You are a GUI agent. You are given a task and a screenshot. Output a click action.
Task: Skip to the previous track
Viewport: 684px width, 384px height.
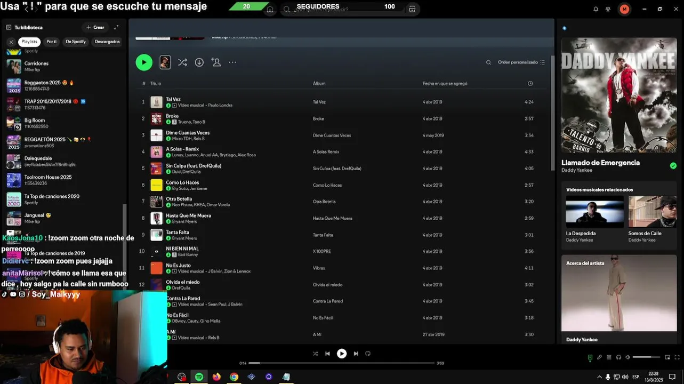[327, 354]
